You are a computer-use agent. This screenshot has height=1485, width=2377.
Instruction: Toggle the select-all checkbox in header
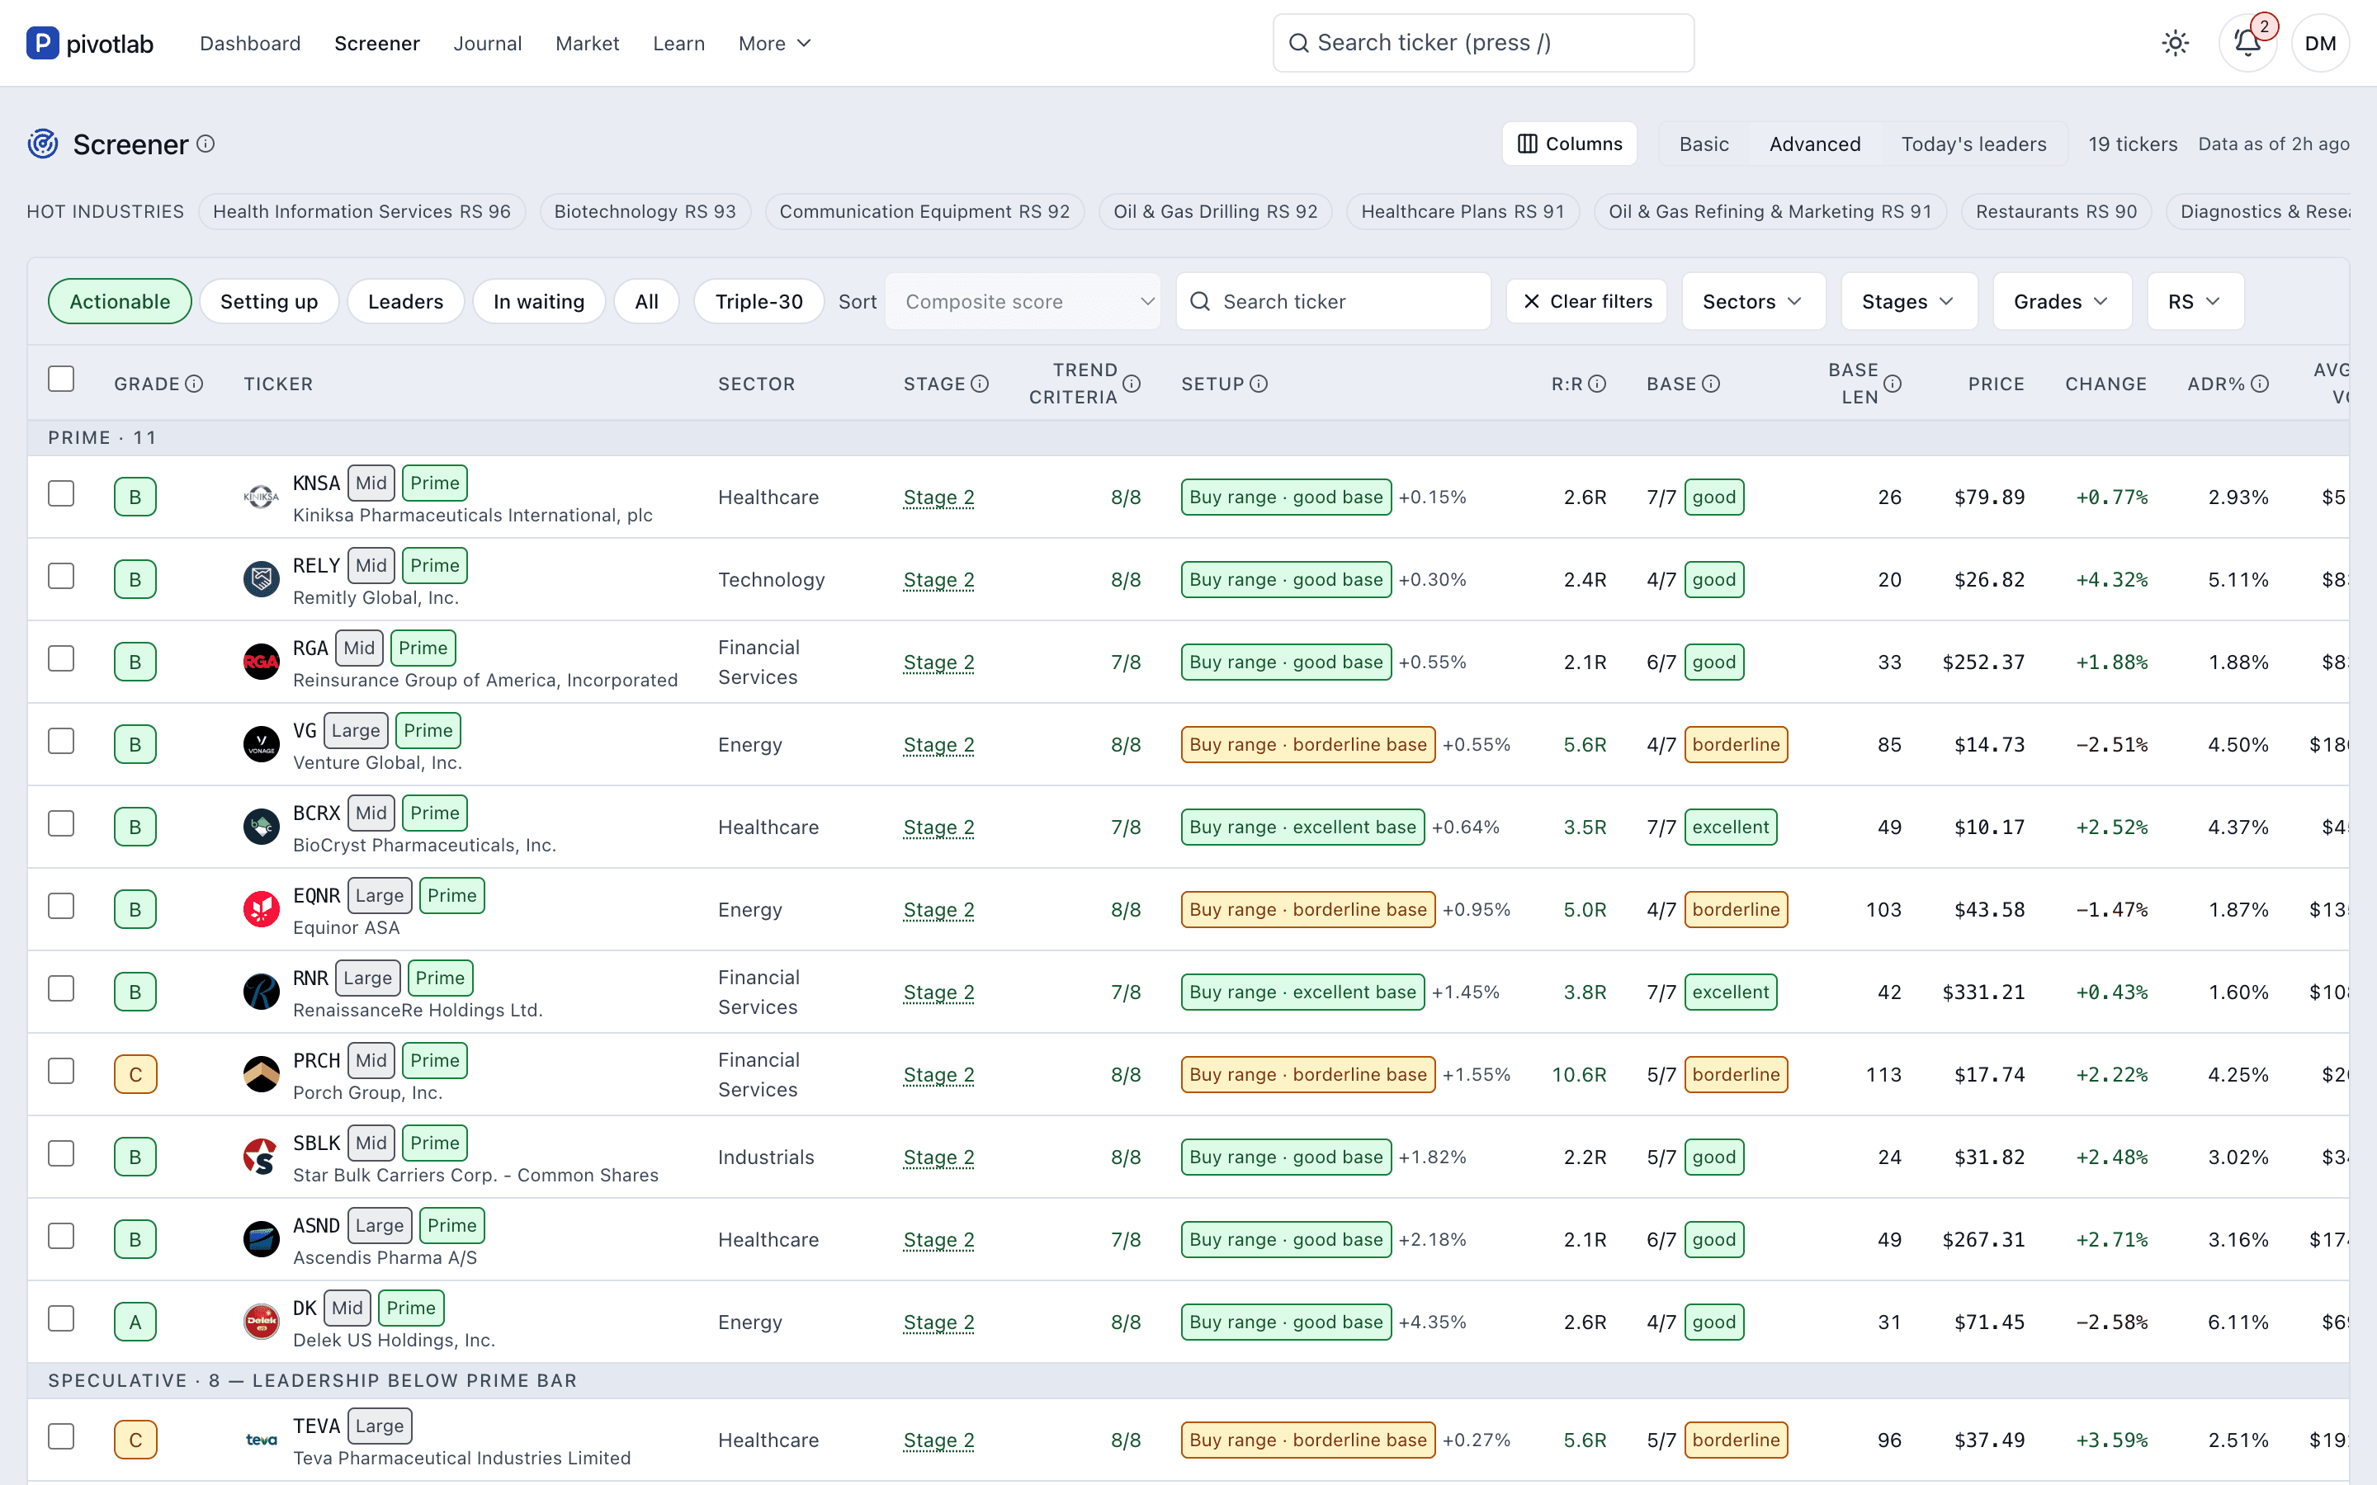click(61, 379)
